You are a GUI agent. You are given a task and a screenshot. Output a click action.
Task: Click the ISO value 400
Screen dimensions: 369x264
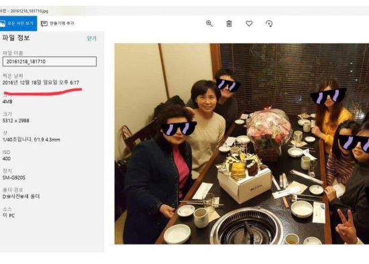pos(6,159)
